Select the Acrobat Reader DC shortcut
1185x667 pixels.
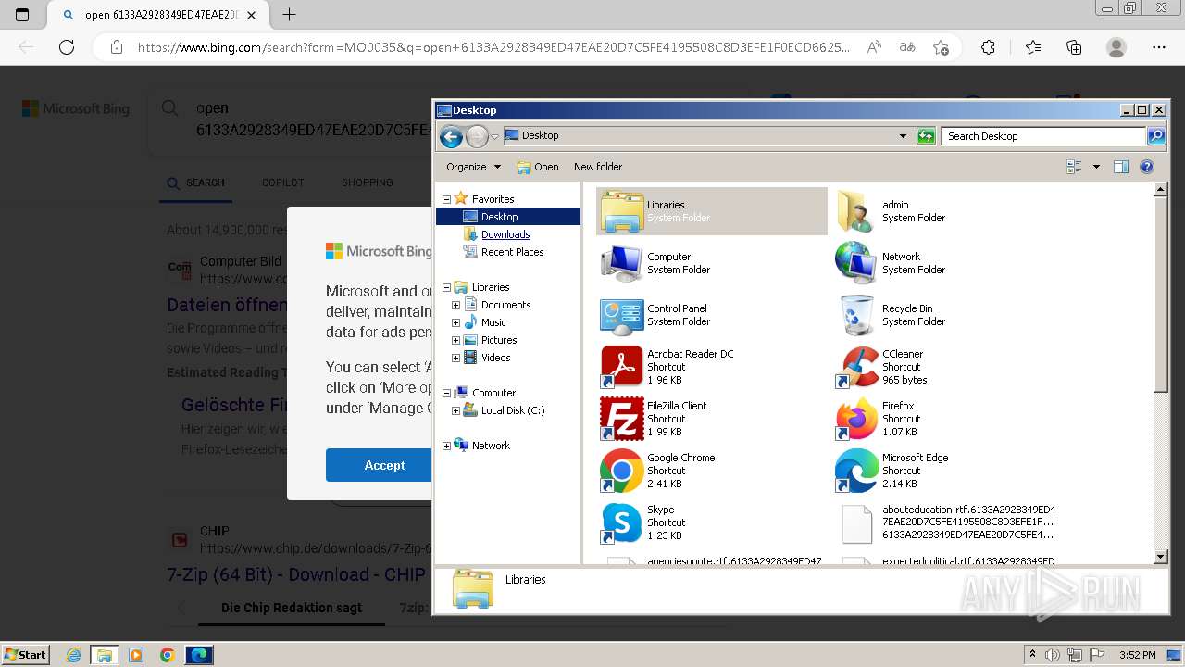[x=621, y=367]
